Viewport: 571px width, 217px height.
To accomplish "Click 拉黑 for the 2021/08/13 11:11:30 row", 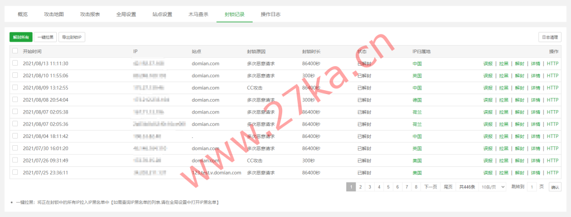I will tap(504, 63).
